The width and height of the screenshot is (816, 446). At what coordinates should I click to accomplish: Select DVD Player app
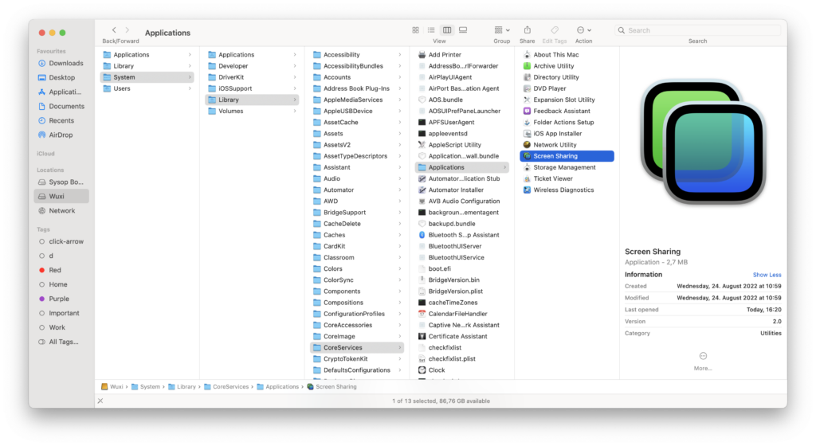pos(567,88)
